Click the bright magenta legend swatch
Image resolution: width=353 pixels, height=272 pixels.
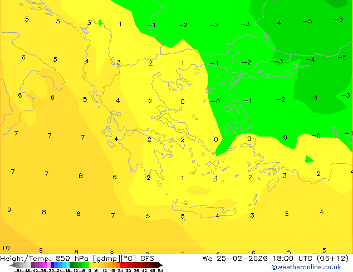45,265
